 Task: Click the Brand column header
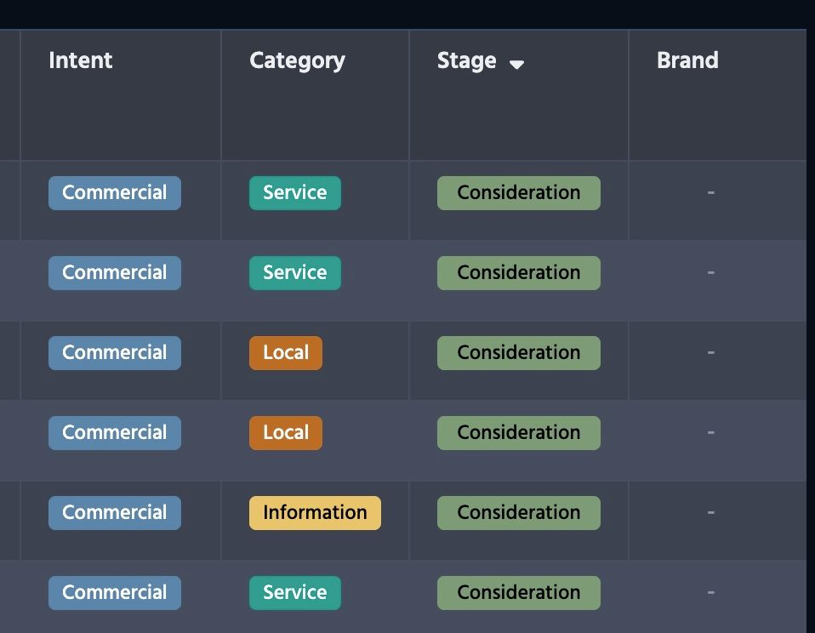[687, 60]
